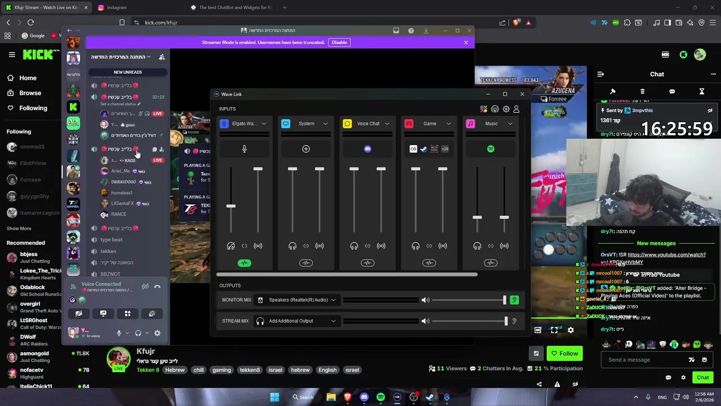Expand Discord microphone input options arrow
The image size is (721, 406).
(x=127, y=333)
